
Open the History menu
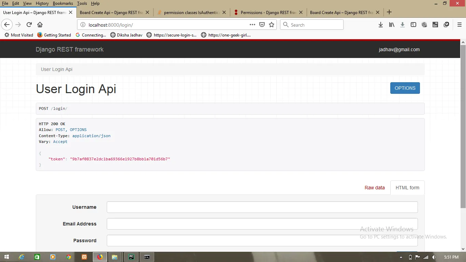point(42,3)
